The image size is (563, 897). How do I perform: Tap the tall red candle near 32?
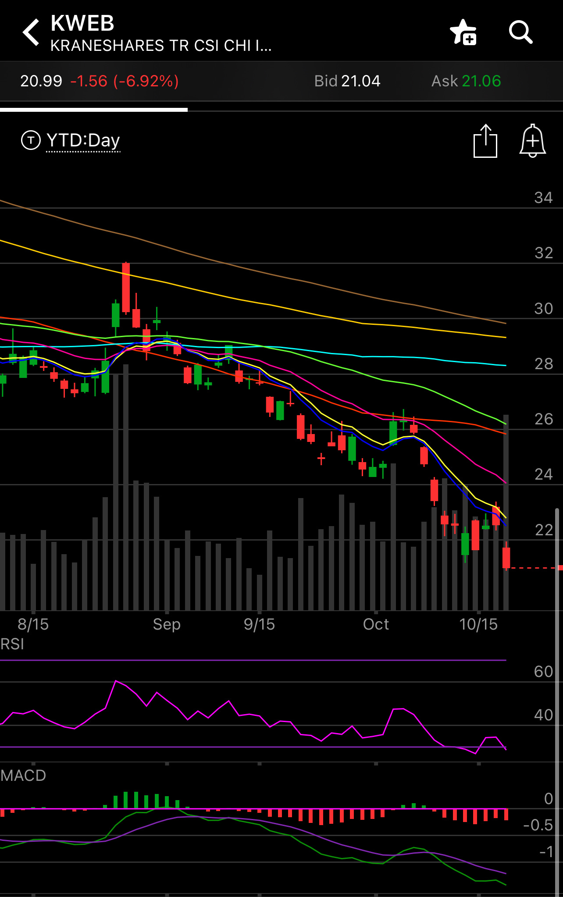(x=126, y=288)
